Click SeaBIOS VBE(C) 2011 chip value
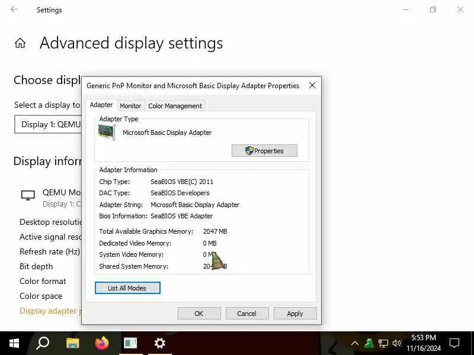 click(x=182, y=182)
